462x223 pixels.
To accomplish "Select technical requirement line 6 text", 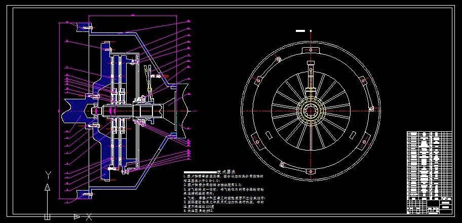I will pyautogui.click(x=198, y=211).
